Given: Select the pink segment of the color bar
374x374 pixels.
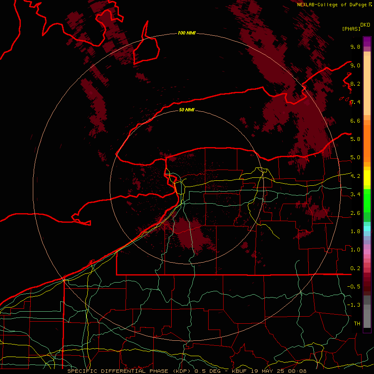Looking at the screenshot, I should (367, 252).
